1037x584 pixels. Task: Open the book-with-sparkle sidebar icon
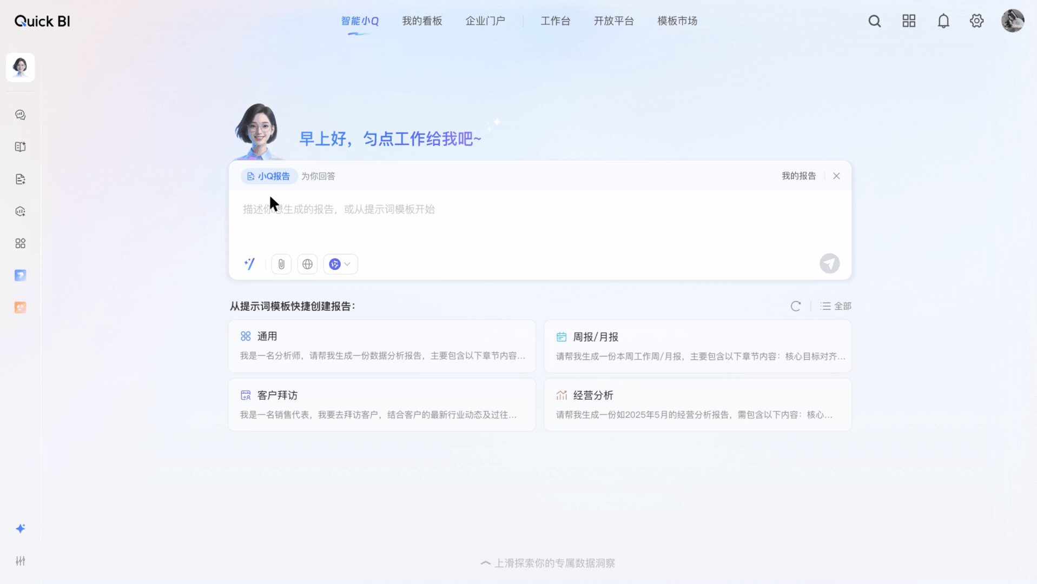21,147
